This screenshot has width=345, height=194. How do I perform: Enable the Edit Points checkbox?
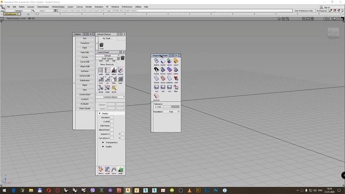(112, 126)
